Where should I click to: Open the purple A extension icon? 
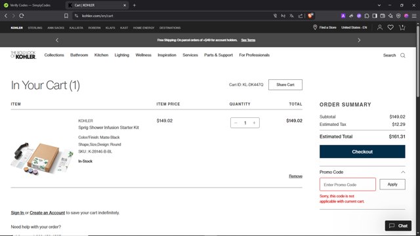pyautogui.click(x=343, y=16)
